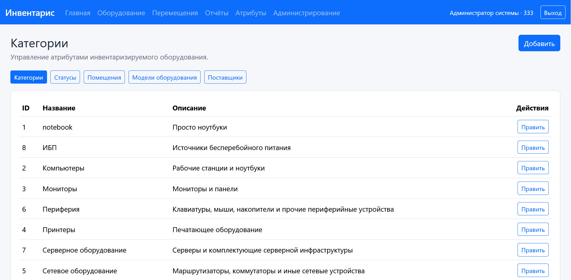
Task: Click description starting with Клавиатуры, мыши
Action: tap(283, 209)
